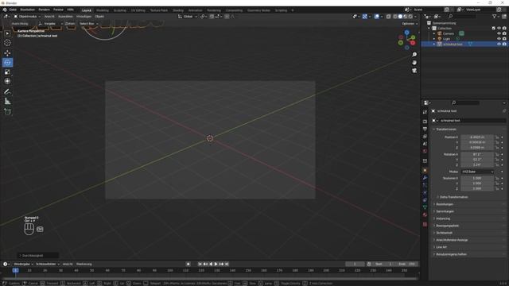Open the Ansicht menu in viewport header
The height and width of the screenshot is (286, 509).
(x=49, y=16)
